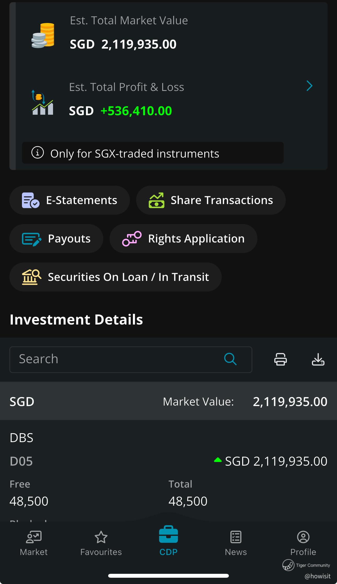Image resolution: width=337 pixels, height=584 pixels.
Task: Go to the News tab
Action: [x=236, y=543]
